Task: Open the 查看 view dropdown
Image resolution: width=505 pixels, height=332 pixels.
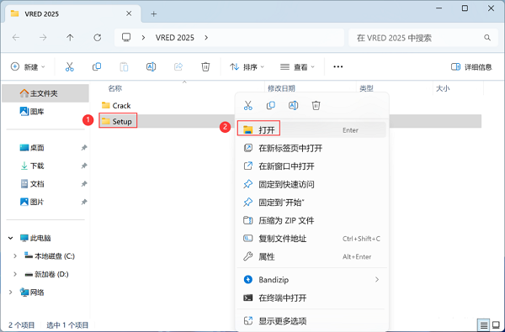Action: [298, 67]
